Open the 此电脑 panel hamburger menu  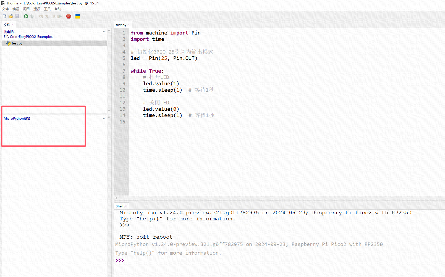click(104, 31)
